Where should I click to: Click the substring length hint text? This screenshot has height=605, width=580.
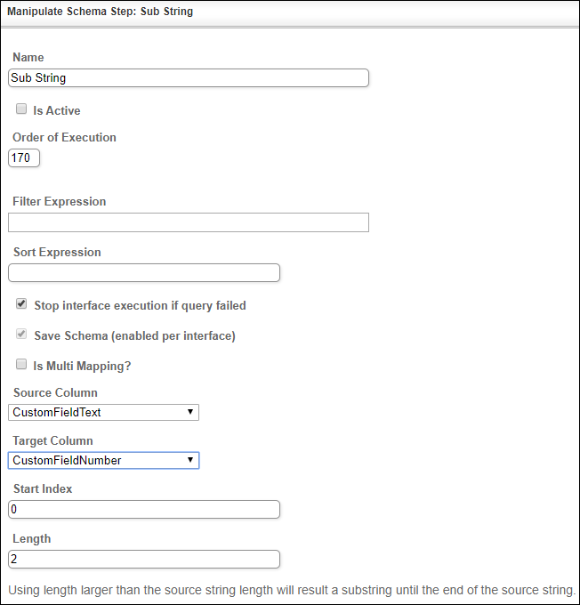pos(292,590)
